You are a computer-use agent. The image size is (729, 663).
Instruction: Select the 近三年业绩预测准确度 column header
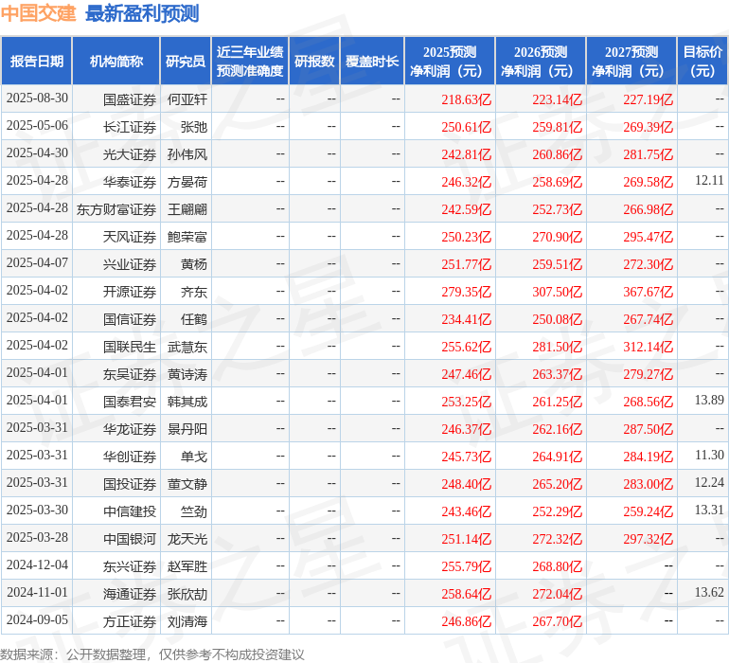tap(249, 61)
